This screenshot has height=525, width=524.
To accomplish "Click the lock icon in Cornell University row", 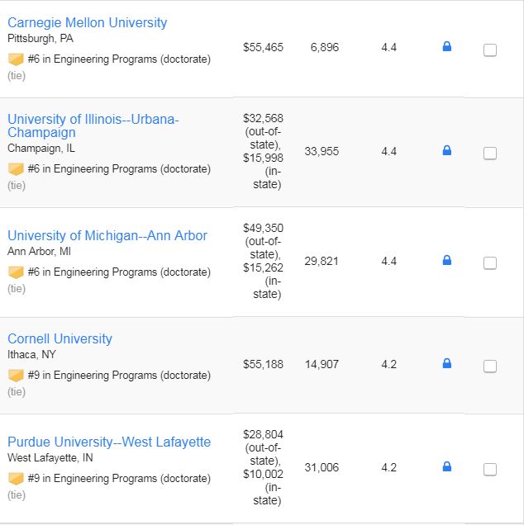I will click(x=446, y=363).
